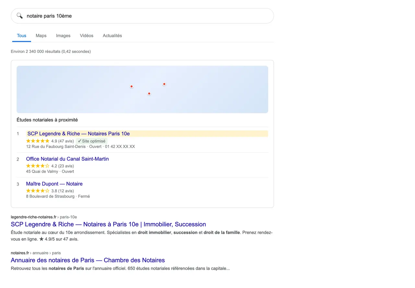Go to the Vidéos tab

(x=87, y=36)
